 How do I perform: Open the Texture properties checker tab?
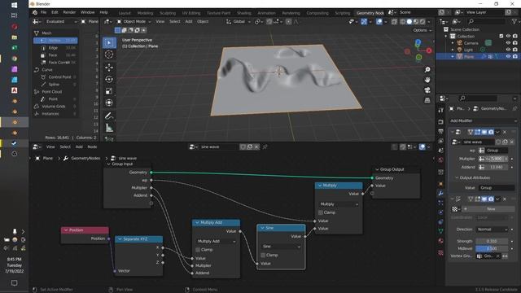pos(441,253)
